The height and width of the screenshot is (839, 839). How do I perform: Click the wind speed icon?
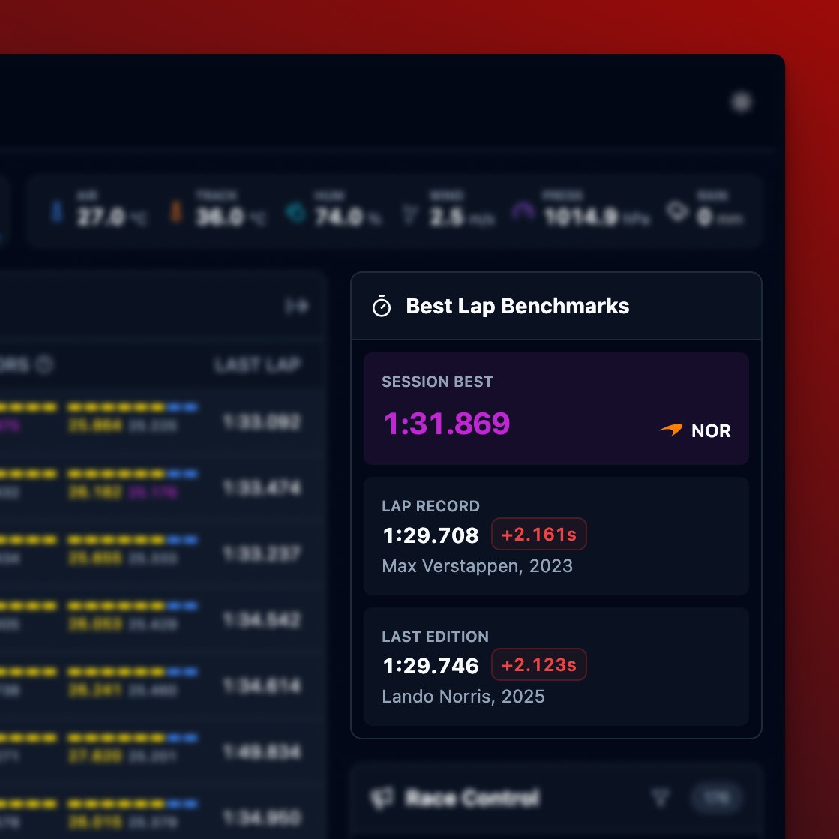409,216
